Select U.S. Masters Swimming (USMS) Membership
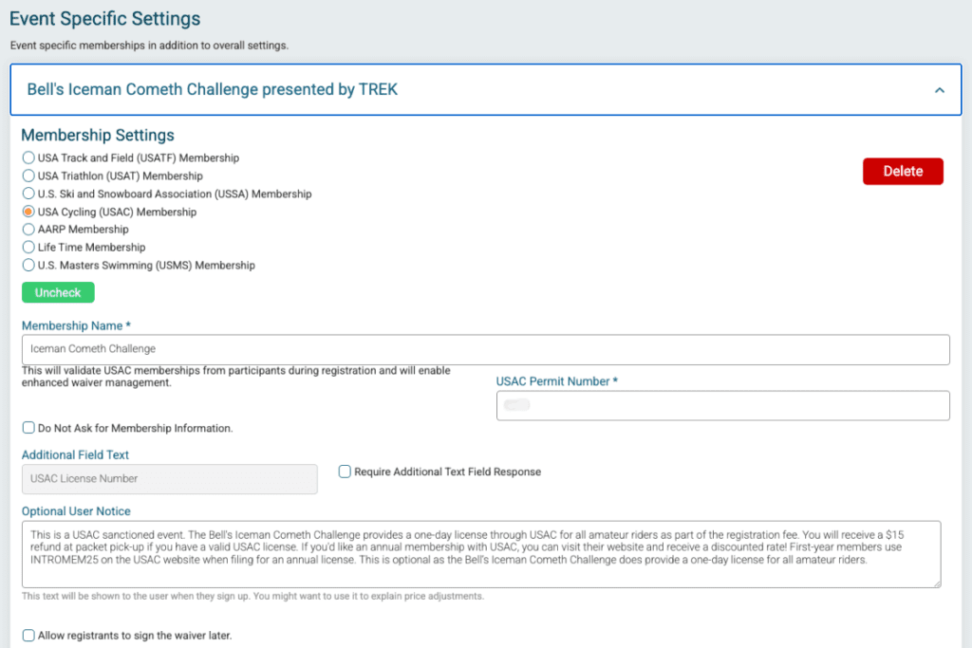 point(28,266)
